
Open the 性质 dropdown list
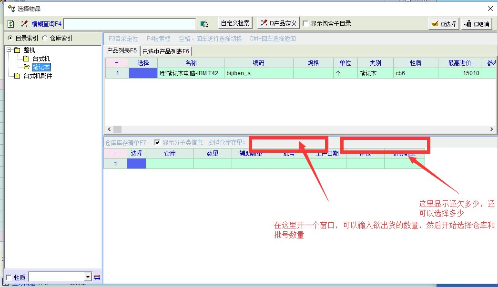[x=88, y=277]
